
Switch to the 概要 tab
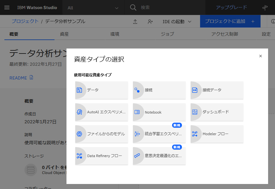coord(29,34)
